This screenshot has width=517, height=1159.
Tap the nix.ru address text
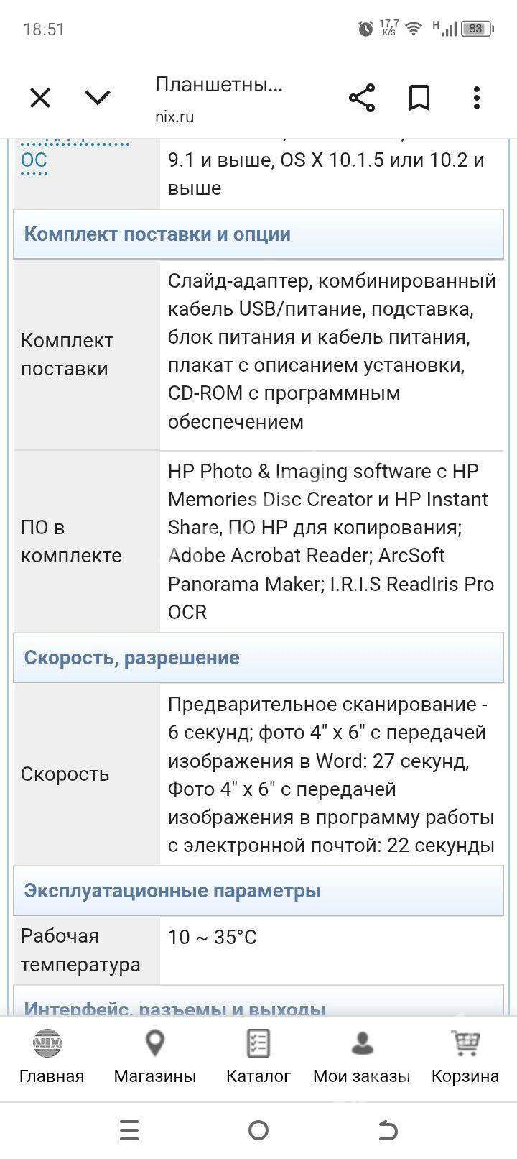pyautogui.click(x=174, y=116)
